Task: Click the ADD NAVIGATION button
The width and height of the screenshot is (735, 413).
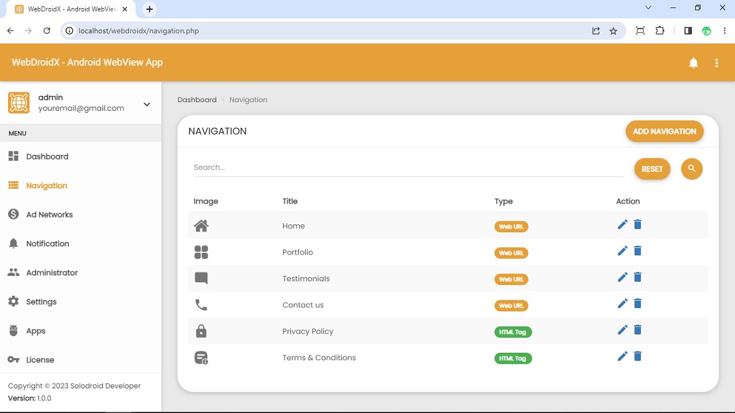Action: (x=664, y=131)
